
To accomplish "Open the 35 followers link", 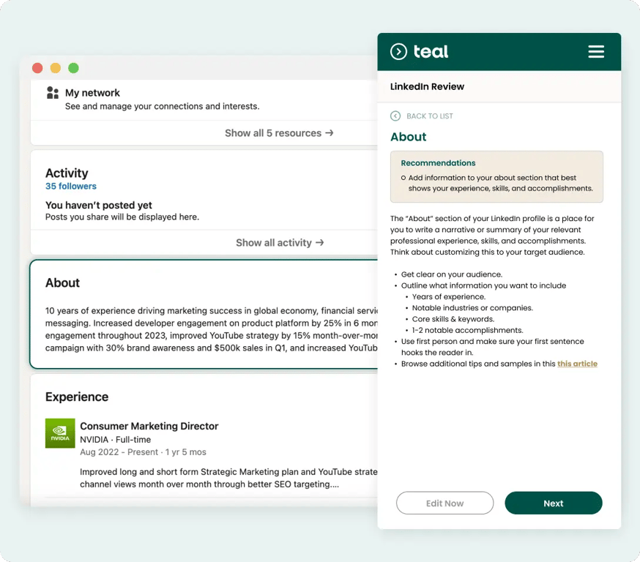I will (x=71, y=187).
